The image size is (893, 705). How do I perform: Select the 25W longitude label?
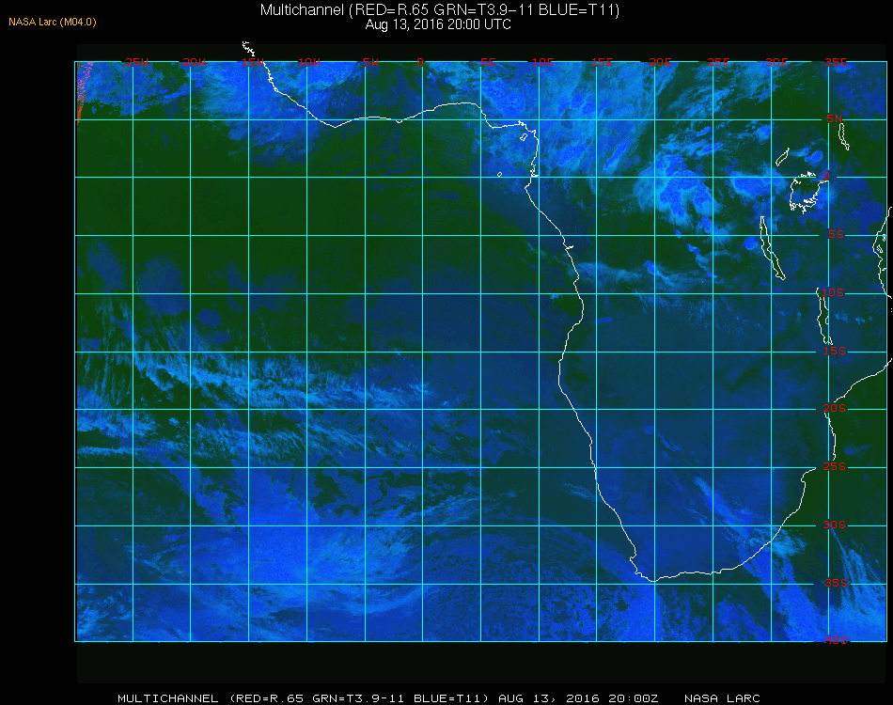[137, 62]
